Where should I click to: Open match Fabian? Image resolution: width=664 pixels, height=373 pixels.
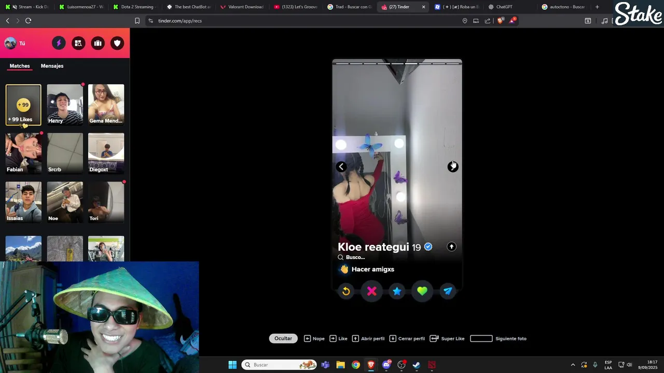23,153
